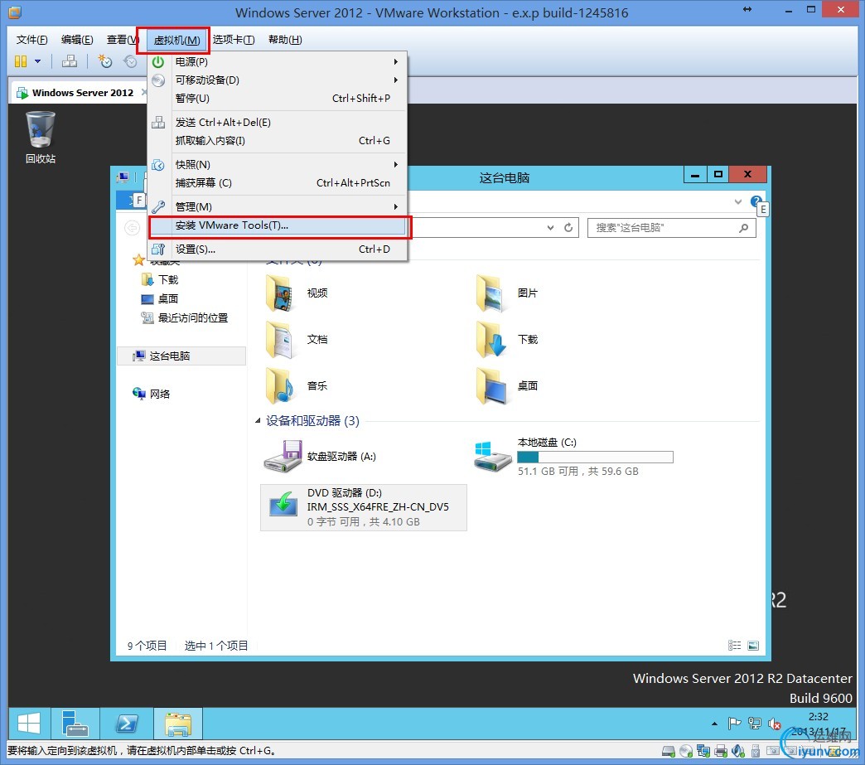Expand the 可移动设备(D) submenu arrow
Screen dimensions: 865x765
click(395, 80)
